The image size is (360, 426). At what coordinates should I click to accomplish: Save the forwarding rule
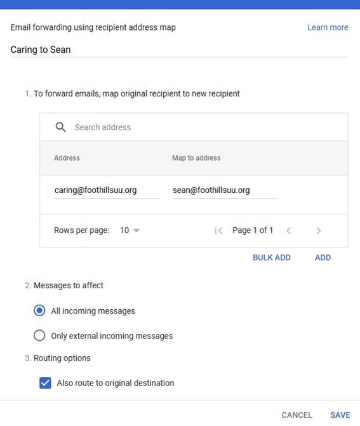point(340,415)
